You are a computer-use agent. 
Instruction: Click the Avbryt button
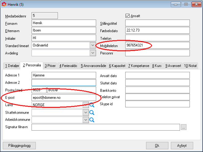coord(182,146)
